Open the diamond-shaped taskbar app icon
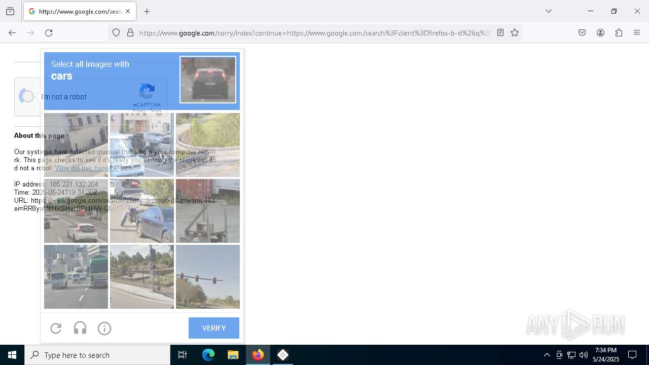 point(283,355)
